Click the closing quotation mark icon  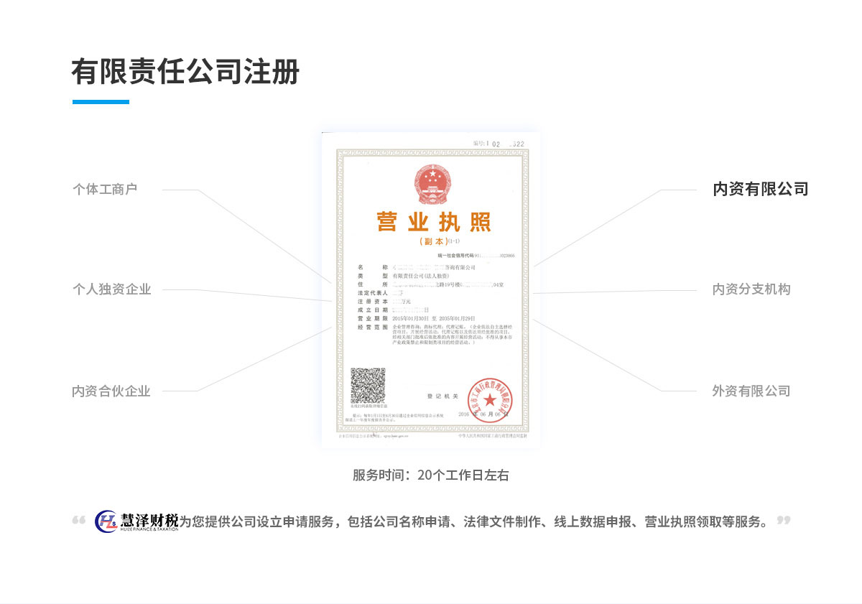[x=784, y=520]
